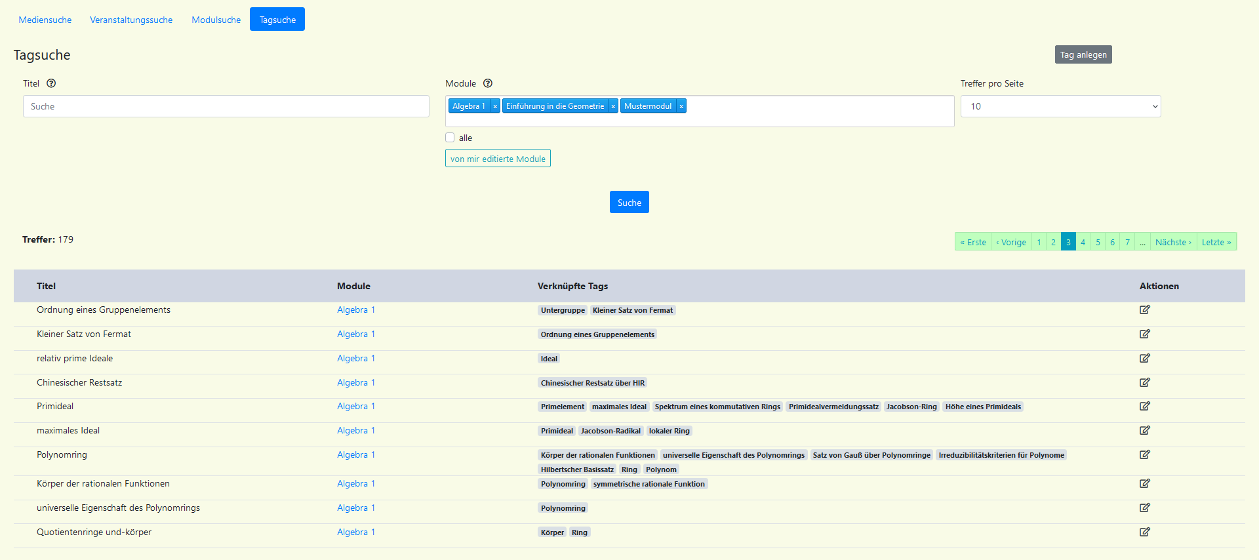Select 'von mir editierte Module' button
The height and width of the screenshot is (560, 1259).
click(x=498, y=159)
